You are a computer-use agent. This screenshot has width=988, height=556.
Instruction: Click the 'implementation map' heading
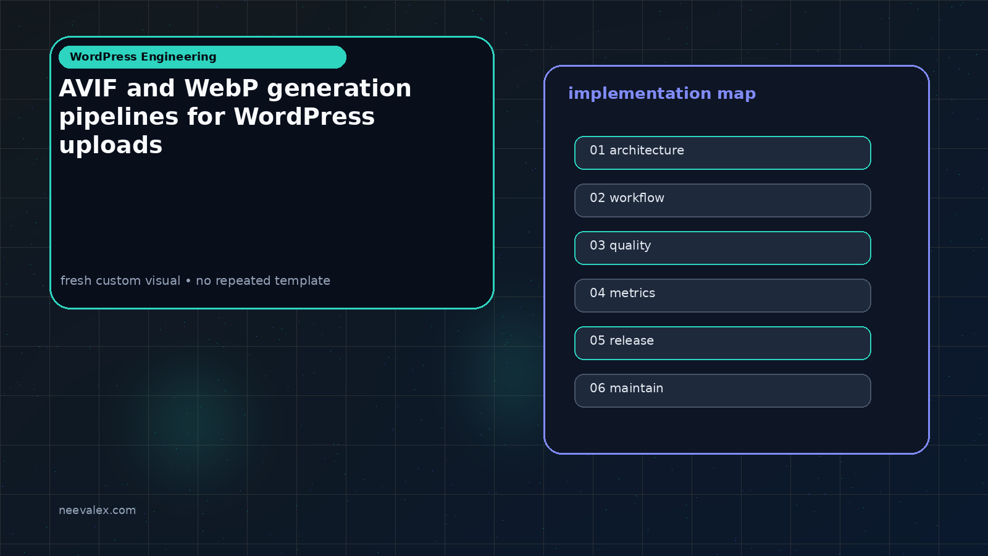click(662, 93)
